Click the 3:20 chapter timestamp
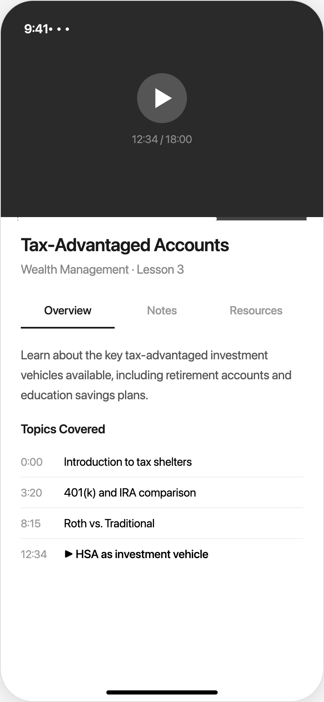This screenshot has width=324, height=702. pyautogui.click(x=32, y=493)
